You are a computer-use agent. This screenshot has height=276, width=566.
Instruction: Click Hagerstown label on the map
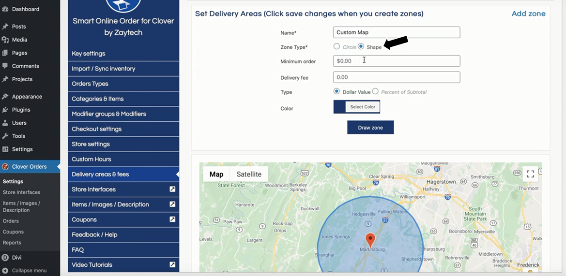pos(441,182)
